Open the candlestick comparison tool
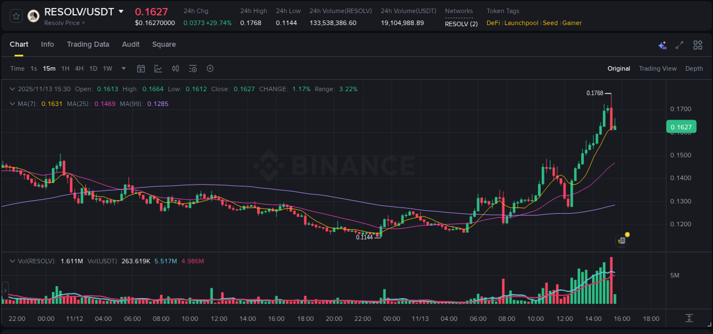Image resolution: width=713 pixels, height=334 pixels. click(x=175, y=68)
